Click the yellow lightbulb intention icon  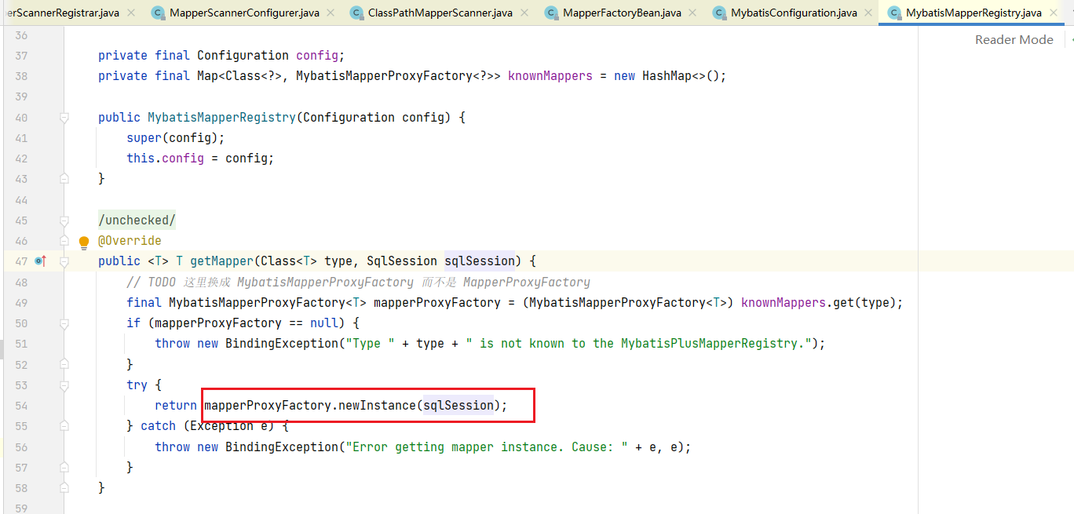pyautogui.click(x=84, y=242)
